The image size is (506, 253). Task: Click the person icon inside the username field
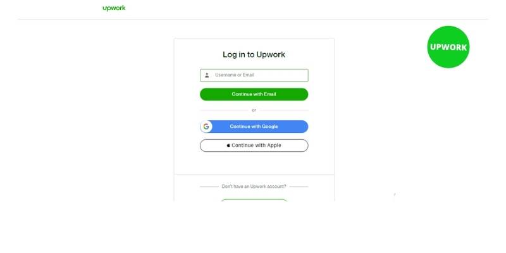tap(207, 75)
